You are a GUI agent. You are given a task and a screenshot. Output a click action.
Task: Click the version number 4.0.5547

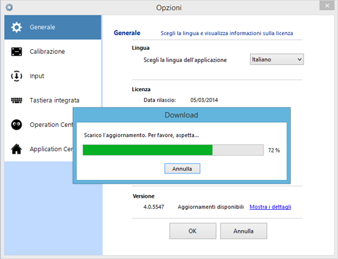coord(153,207)
